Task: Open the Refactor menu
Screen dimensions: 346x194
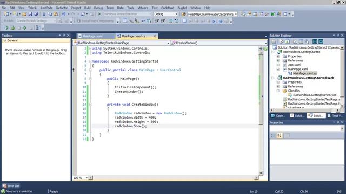Action: [x=62, y=8]
